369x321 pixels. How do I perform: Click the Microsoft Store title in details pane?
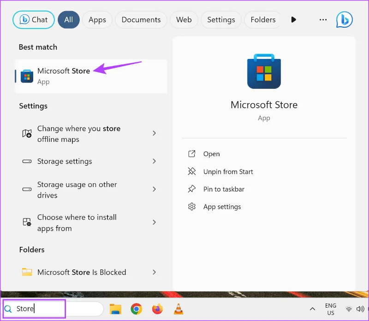pos(264,105)
